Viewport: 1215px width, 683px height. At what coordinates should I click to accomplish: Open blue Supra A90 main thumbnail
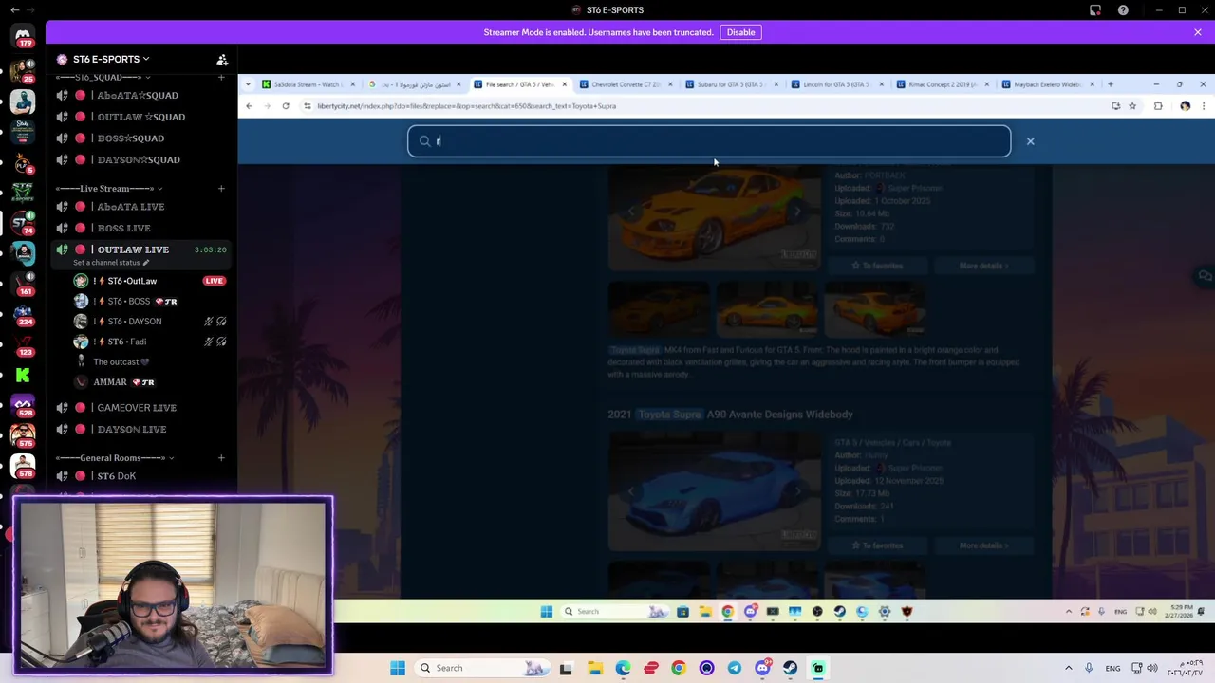pyautogui.click(x=714, y=491)
